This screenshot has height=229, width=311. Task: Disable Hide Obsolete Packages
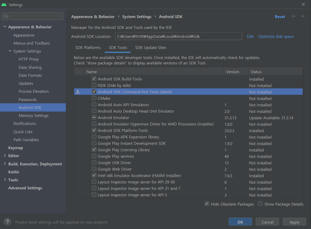coord(207,204)
